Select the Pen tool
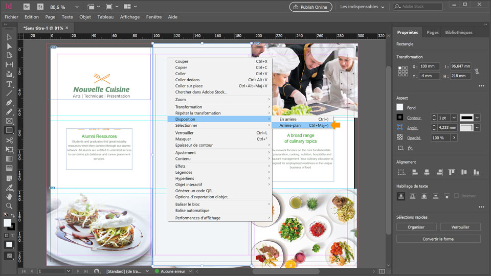Viewport: 491px width, 276px height. 9,103
